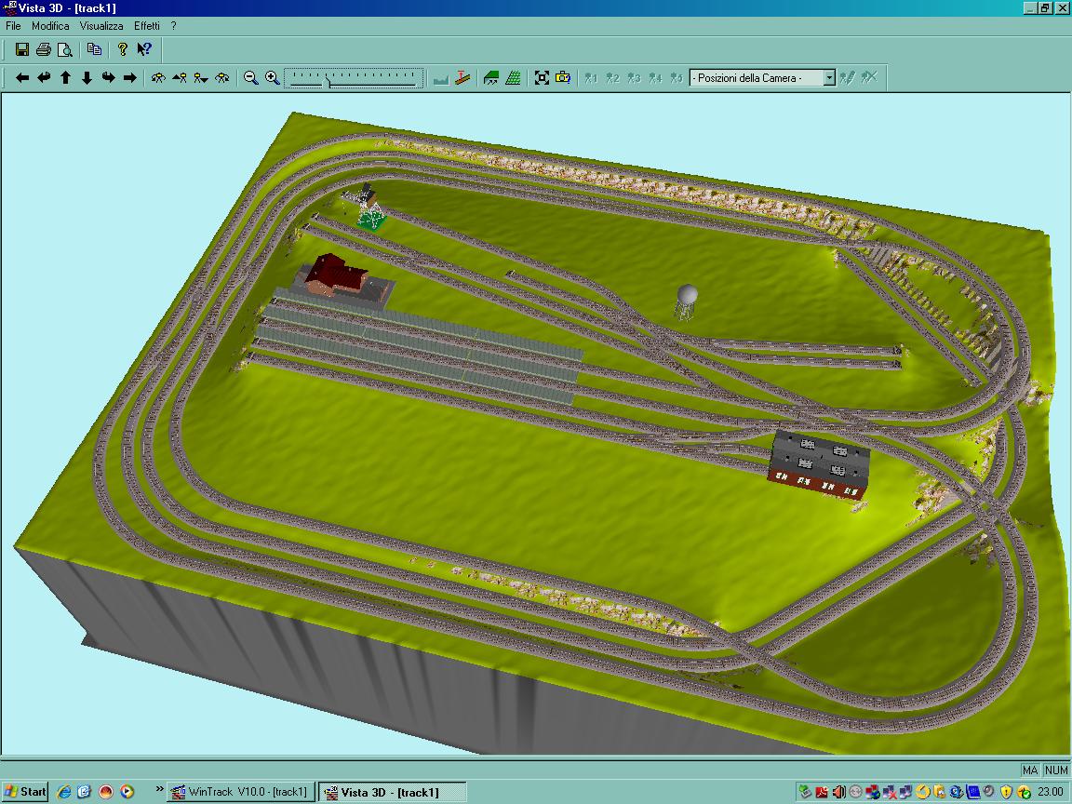Viewport: 1072px width, 804px height.
Task: Click the Vista 3D taskbar button
Action: click(393, 792)
